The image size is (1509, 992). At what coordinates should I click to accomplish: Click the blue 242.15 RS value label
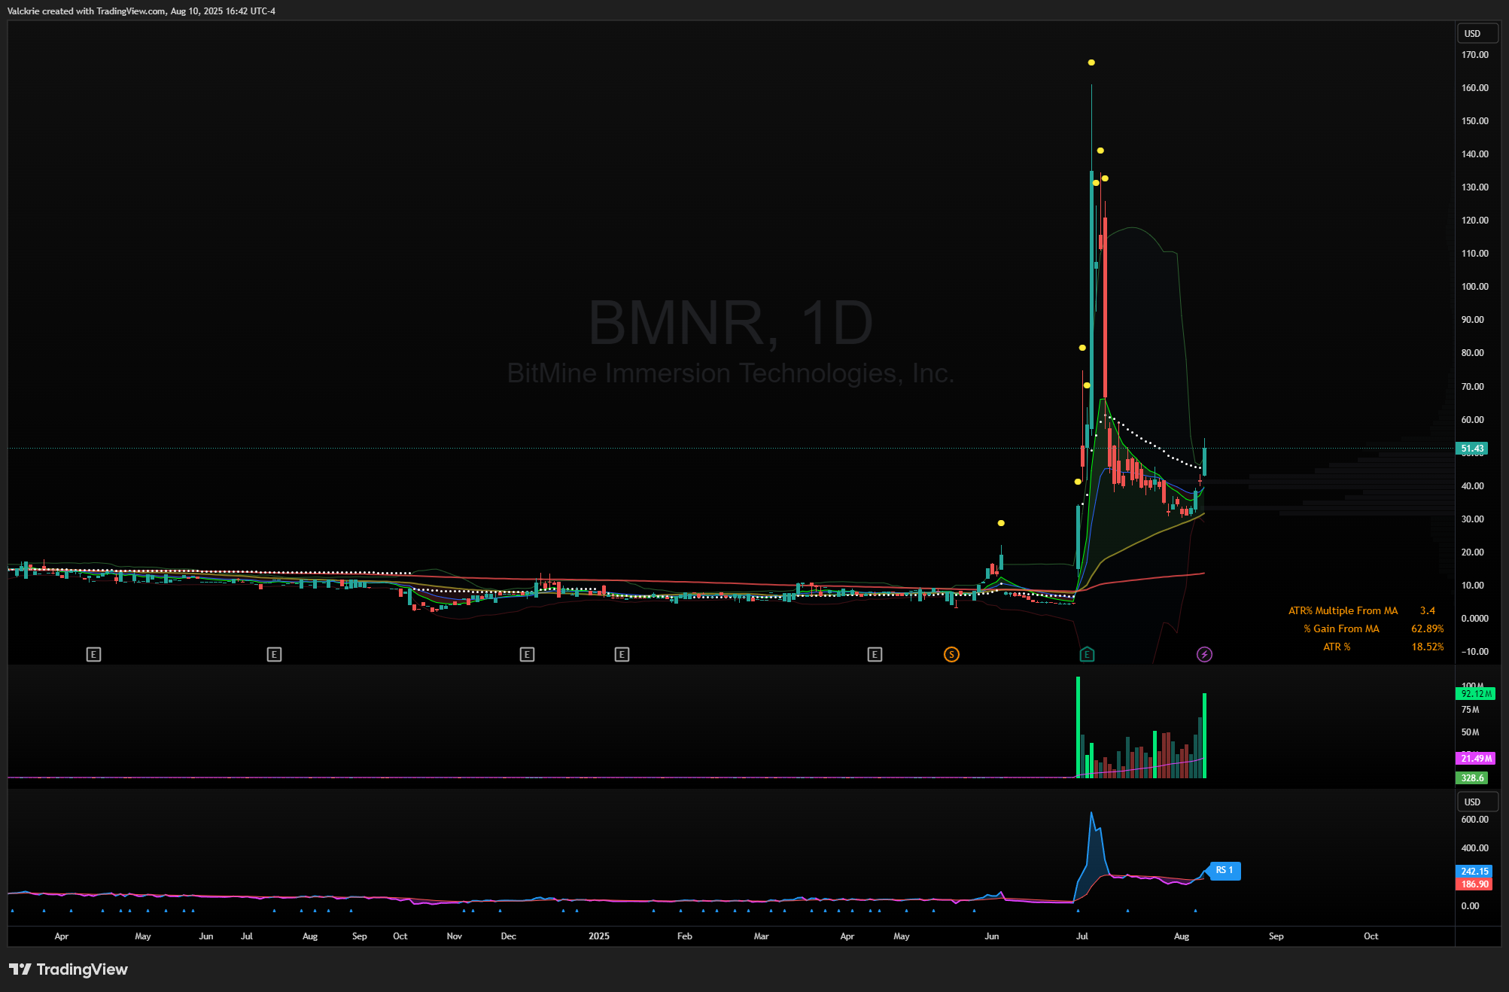1474,871
